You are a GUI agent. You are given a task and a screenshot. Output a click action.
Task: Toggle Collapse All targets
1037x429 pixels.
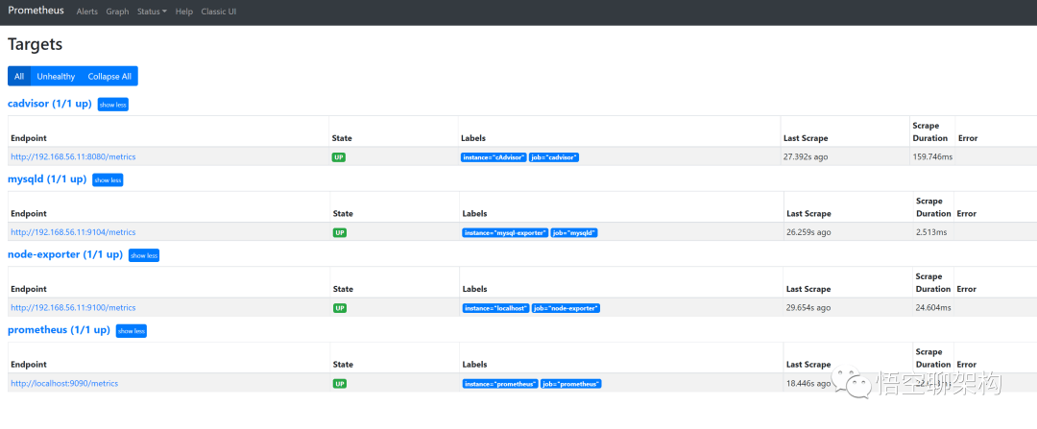tap(109, 76)
